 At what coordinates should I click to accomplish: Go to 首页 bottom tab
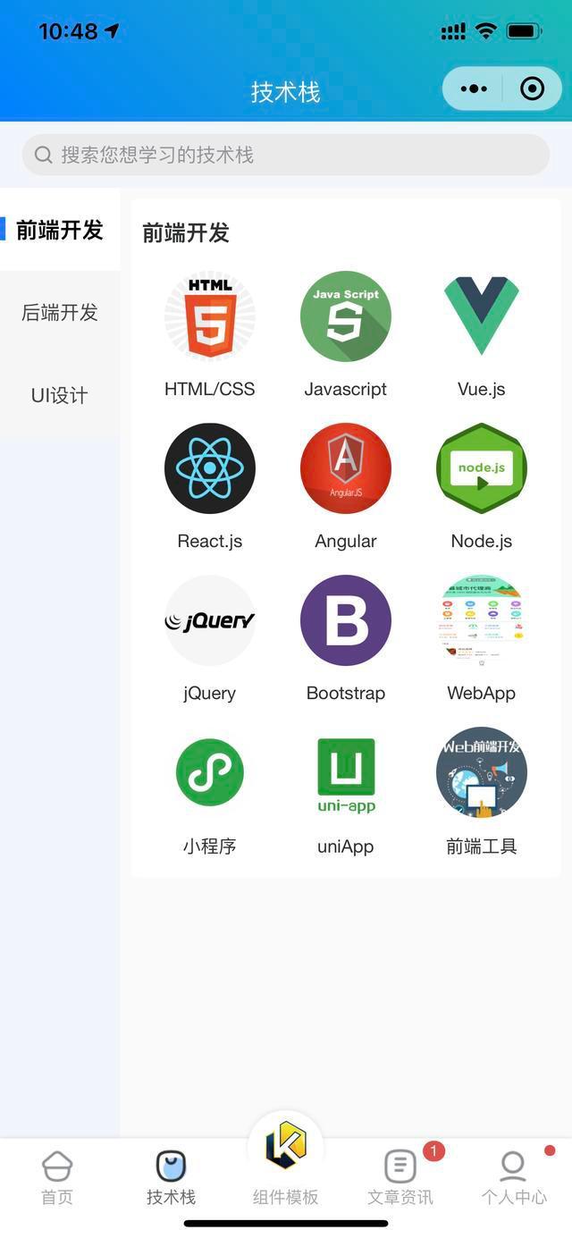click(x=57, y=1178)
